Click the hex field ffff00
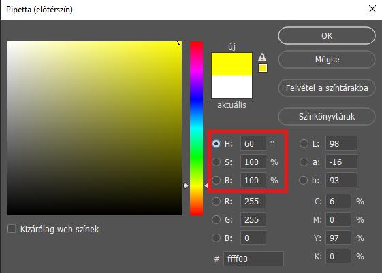This screenshot has width=382, height=273. tap(253, 259)
